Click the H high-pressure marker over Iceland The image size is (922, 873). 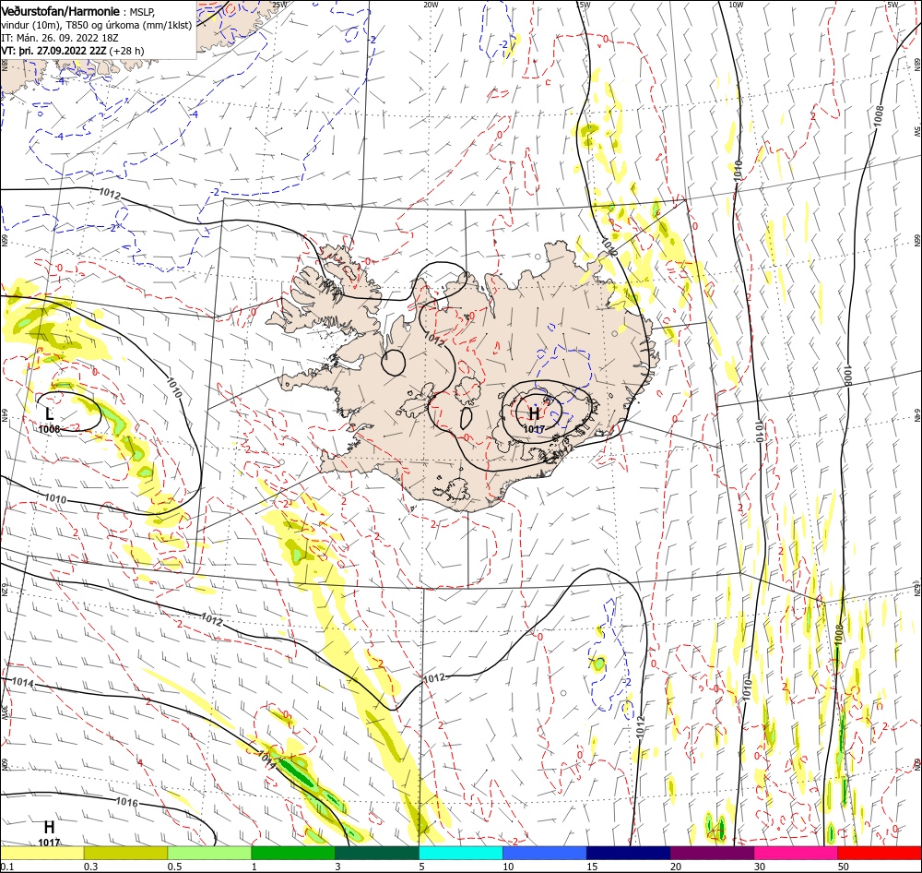click(x=534, y=413)
